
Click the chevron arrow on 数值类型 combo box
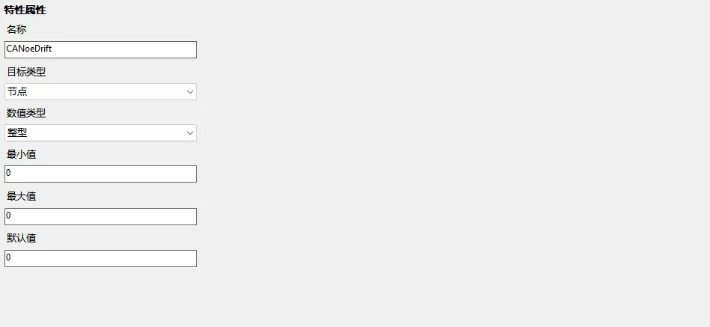(x=189, y=133)
